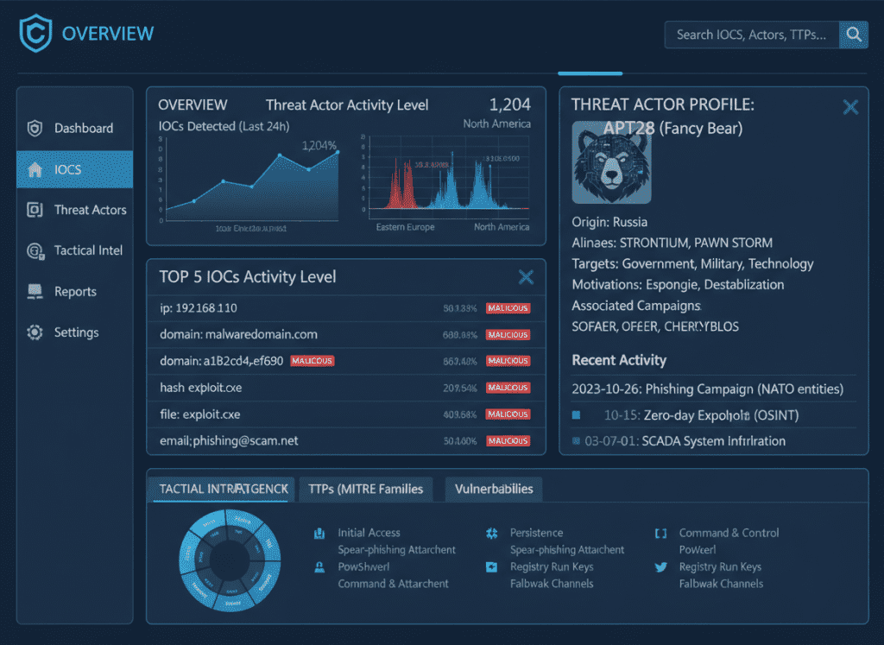Close the Threat Actor Profile panel
884x645 pixels.
pyautogui.click(x=850, y=106)
